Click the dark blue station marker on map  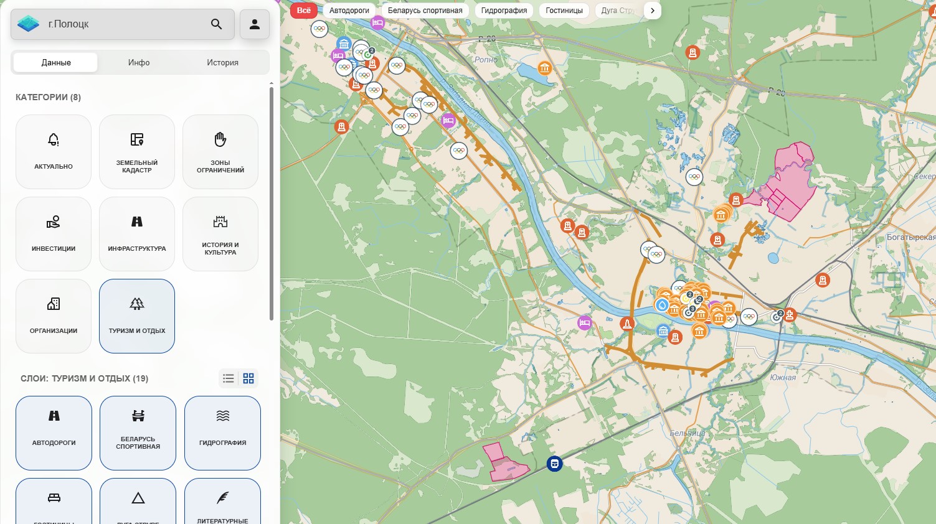click(x=554, y=464)
